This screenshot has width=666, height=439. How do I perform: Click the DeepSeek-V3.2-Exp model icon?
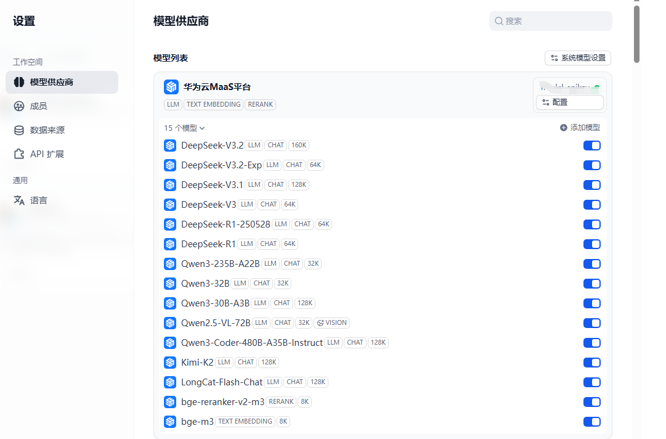click(170, 165)
